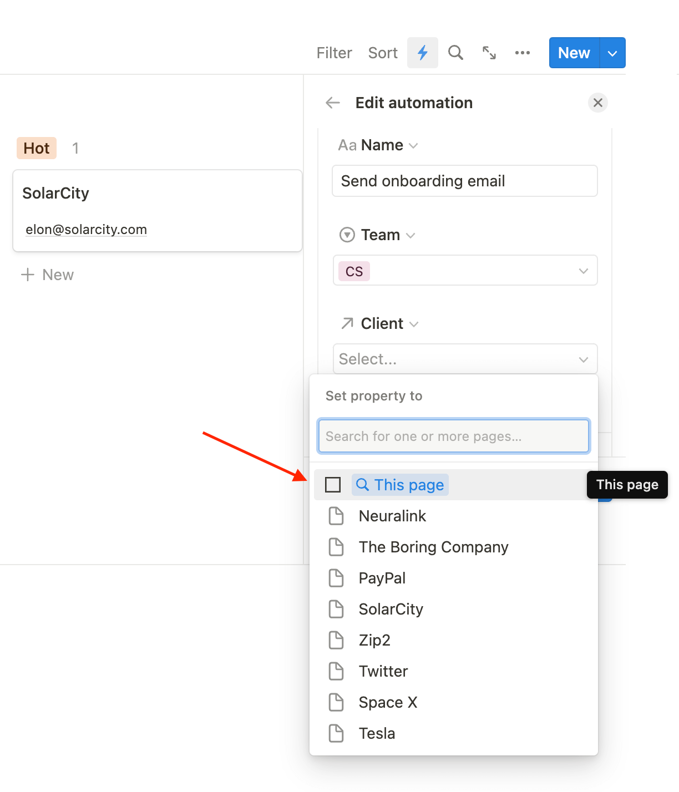Click the expand to full page arrows icon
This screenshot has height=792, width=679.
click(489, 53)
